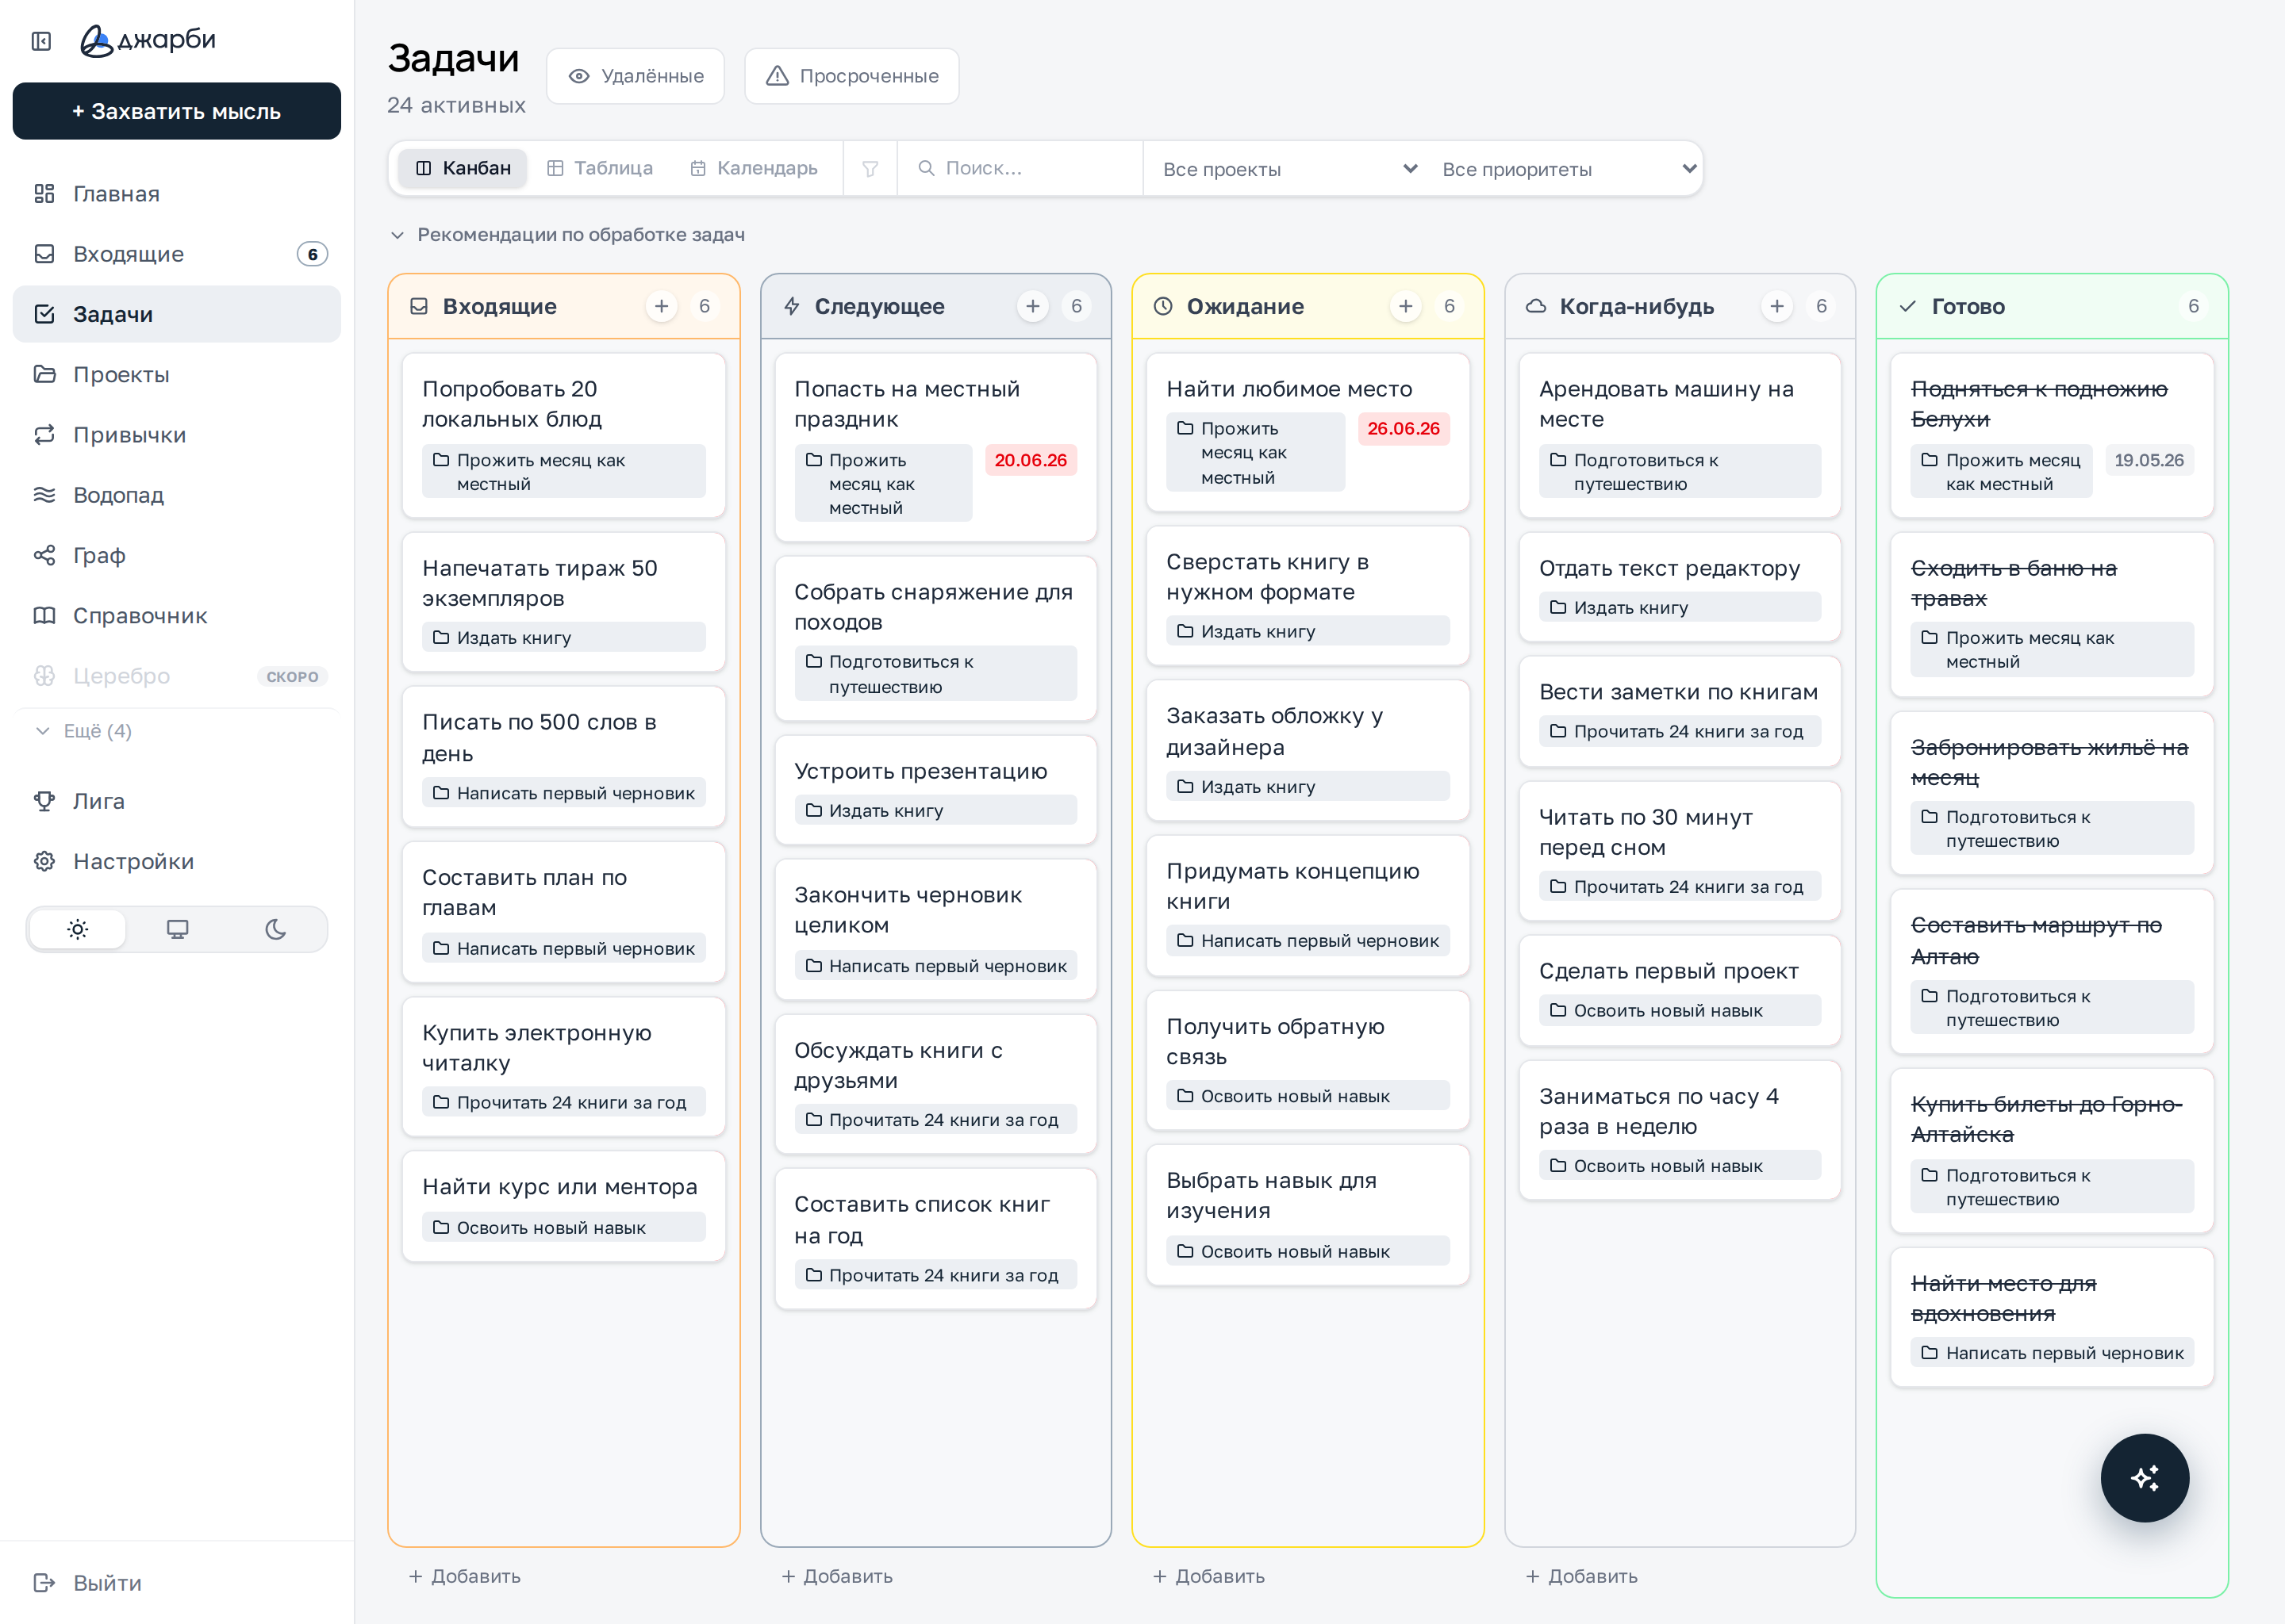The width and height of the screenshot is (2285, 1624).
Task: Open card Выбрать навык для изучения
Action: click(1308, 1215)
